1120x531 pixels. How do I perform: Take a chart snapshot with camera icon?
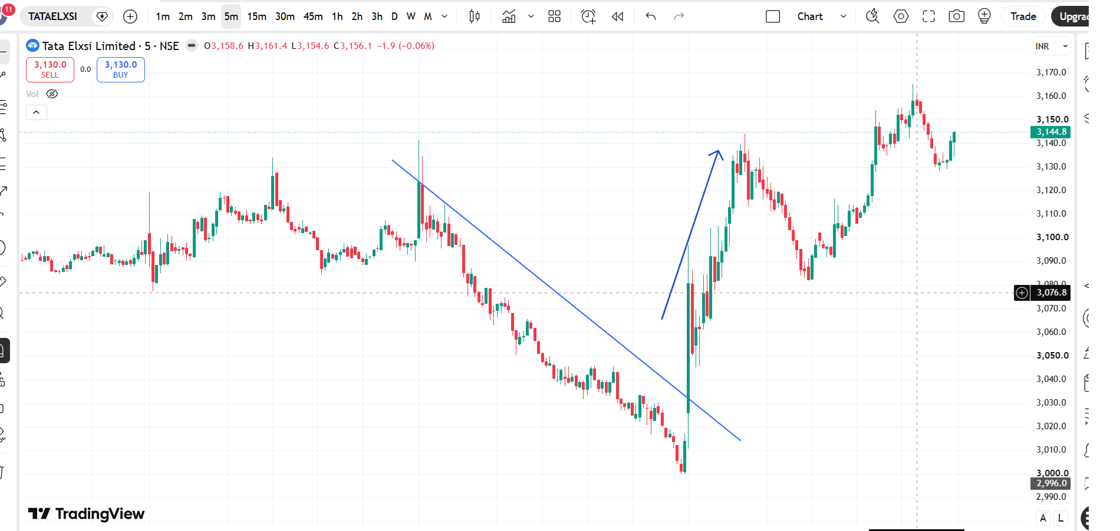[x=956, y=16]
